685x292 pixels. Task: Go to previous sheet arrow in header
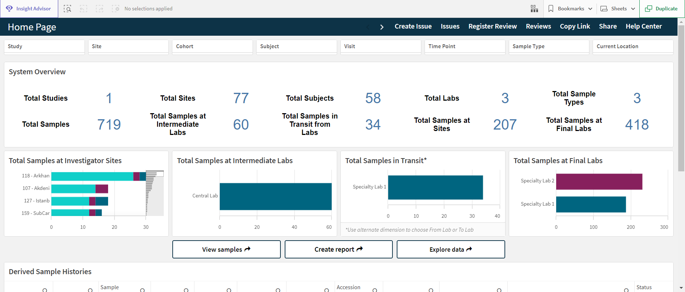coord(368,27)
